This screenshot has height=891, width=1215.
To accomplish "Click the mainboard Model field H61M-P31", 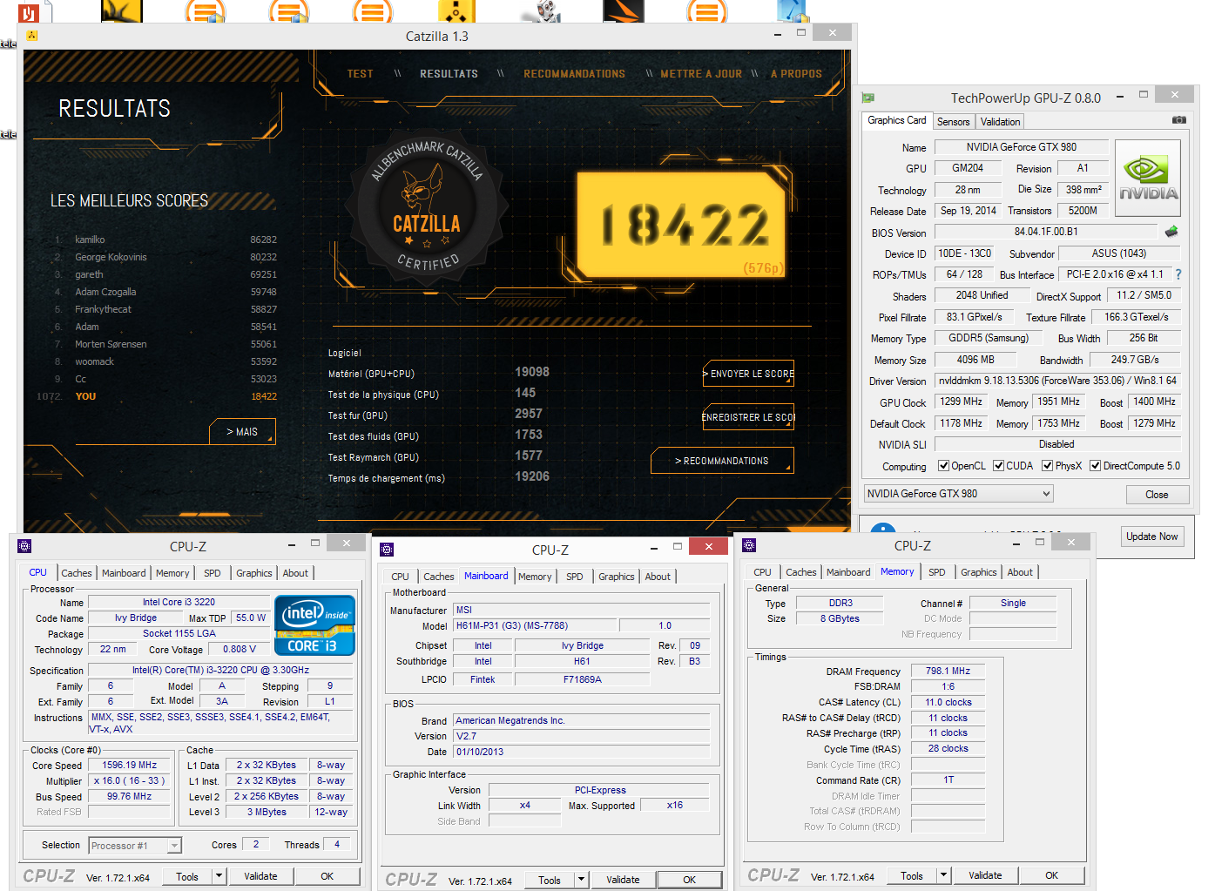I will [535, 625].
